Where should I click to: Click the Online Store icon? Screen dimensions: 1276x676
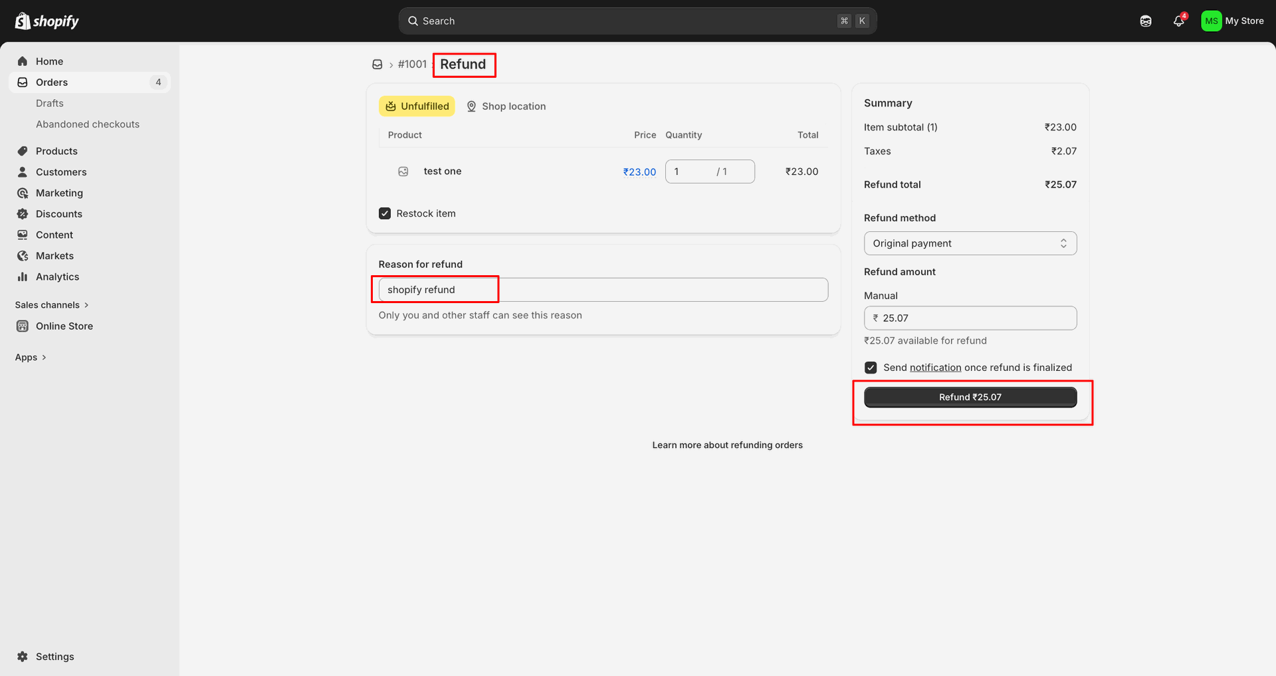(23, 326)
